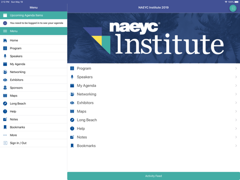Screen dimensions: 240x180
Task: Tap the Maps icon in sidebar
Action: click(x=5, y=96)
